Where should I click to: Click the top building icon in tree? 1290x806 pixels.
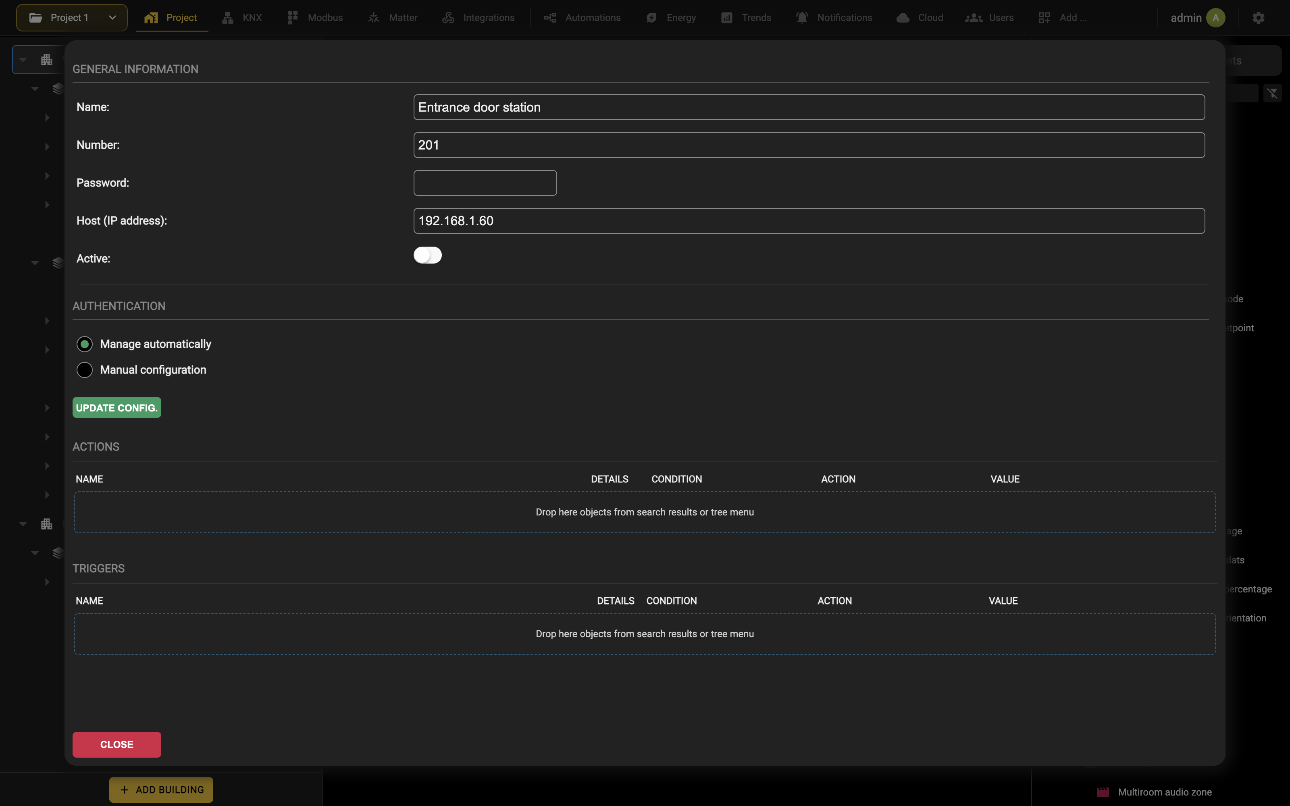click(x=47, y=60)
